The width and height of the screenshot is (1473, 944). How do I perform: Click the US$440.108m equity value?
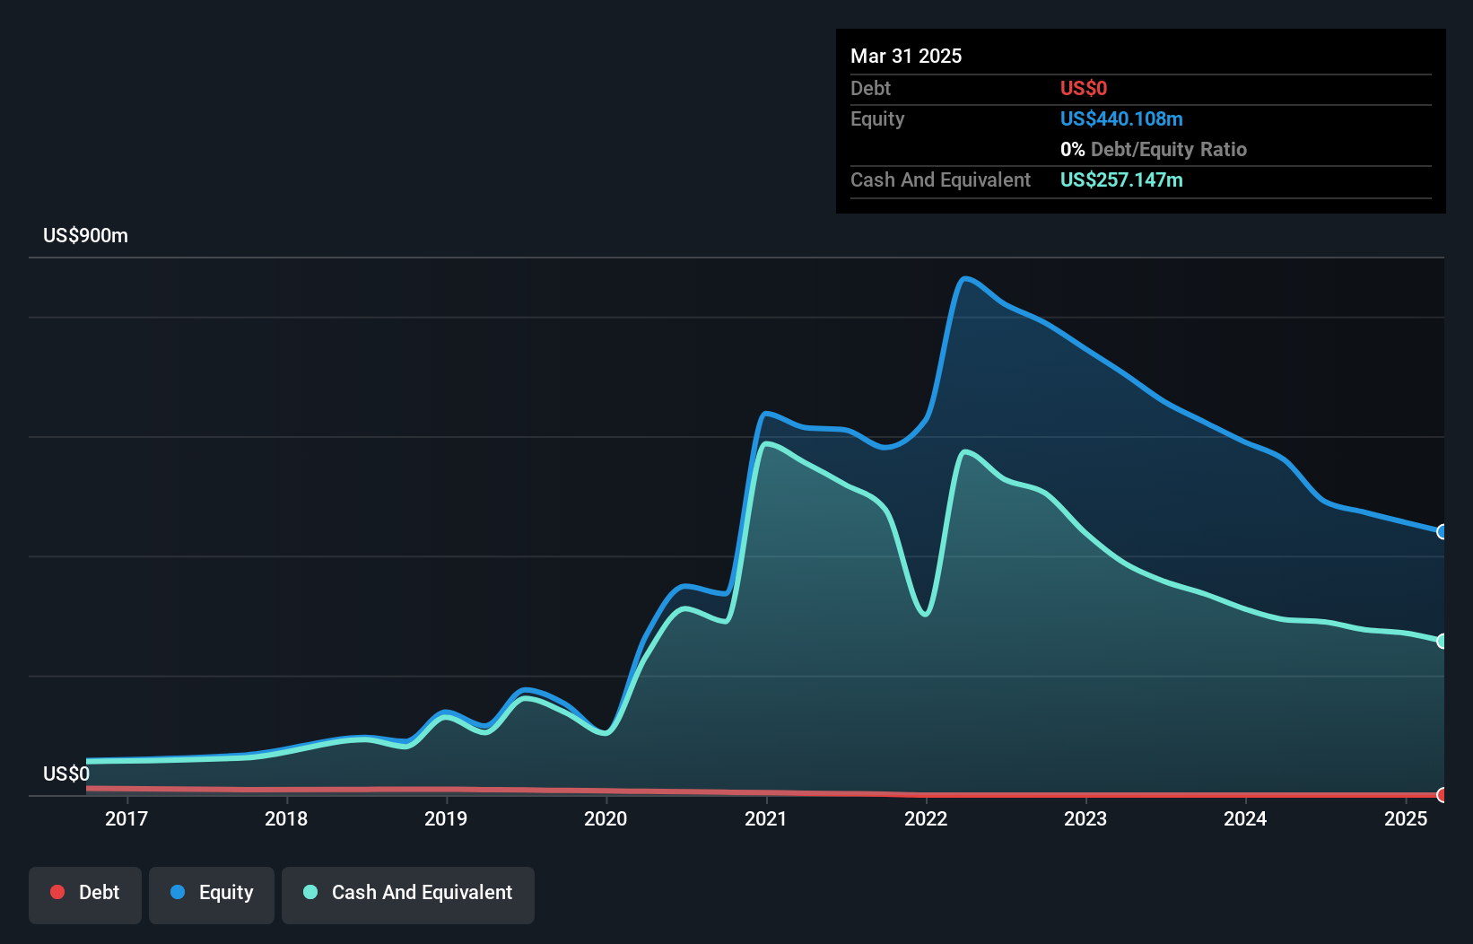(x=1121, y=118)
